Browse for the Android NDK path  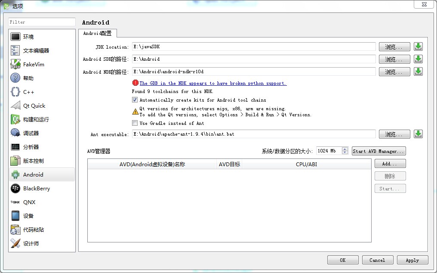coord(394,72)
